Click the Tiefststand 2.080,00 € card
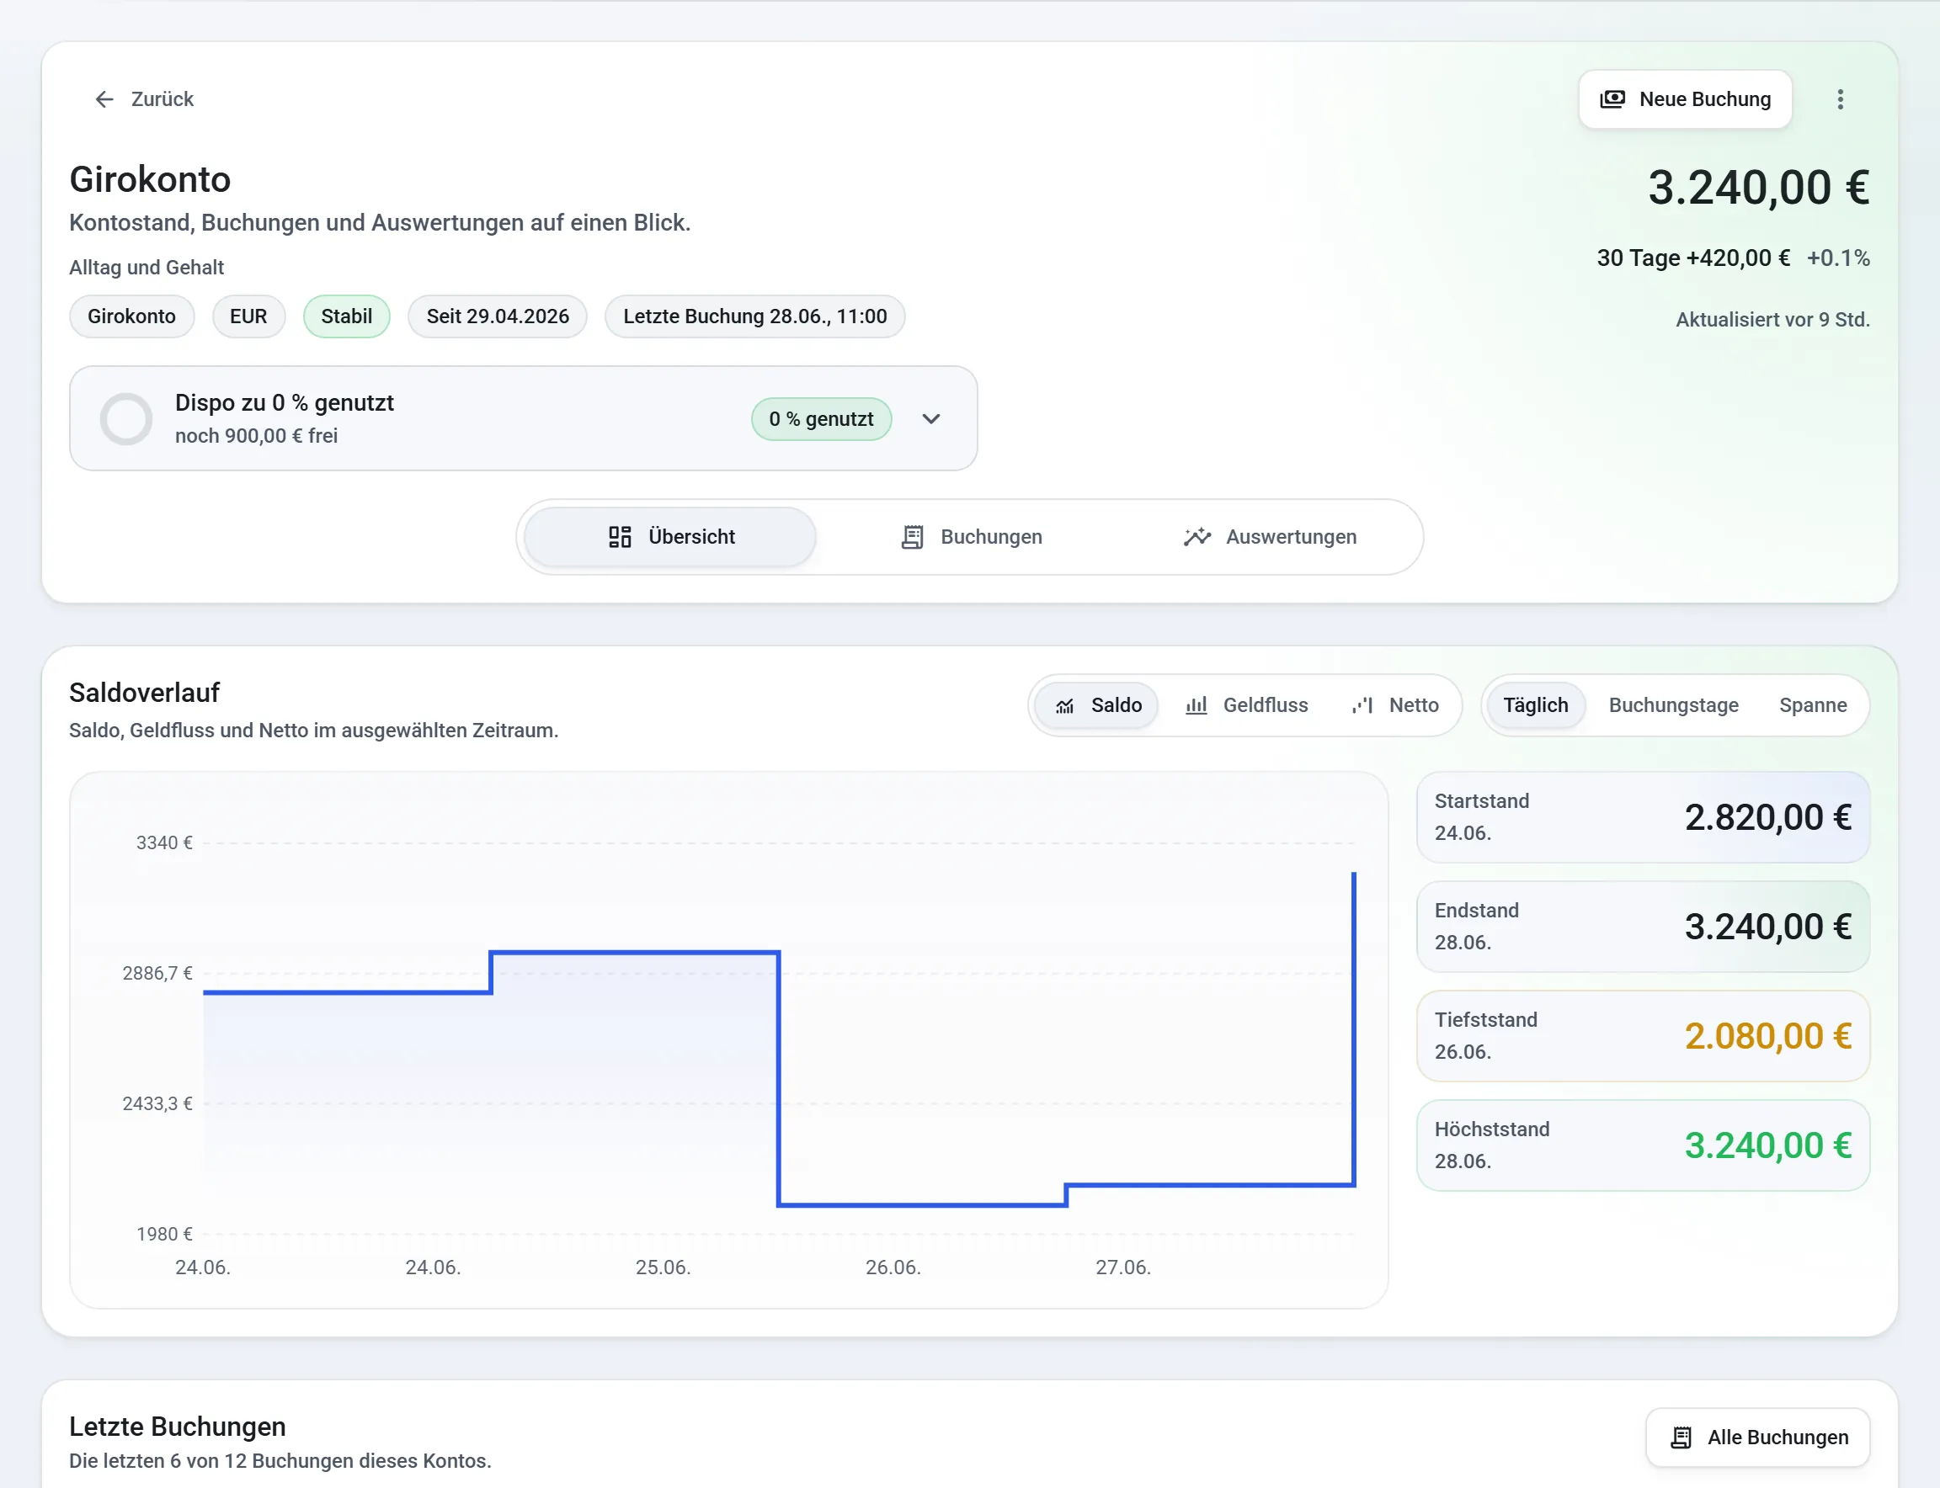The width and height of the screenshot is (1940, 1488). 1642,1036
